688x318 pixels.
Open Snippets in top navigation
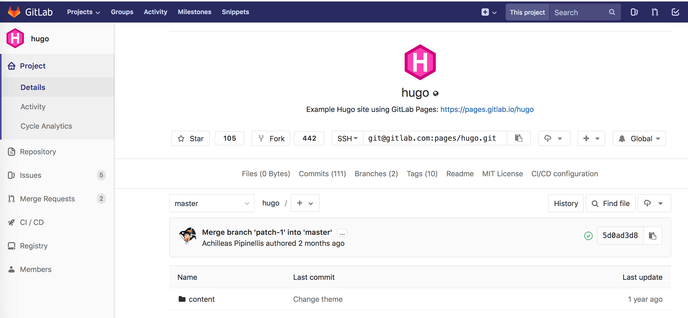coord(235,12)
